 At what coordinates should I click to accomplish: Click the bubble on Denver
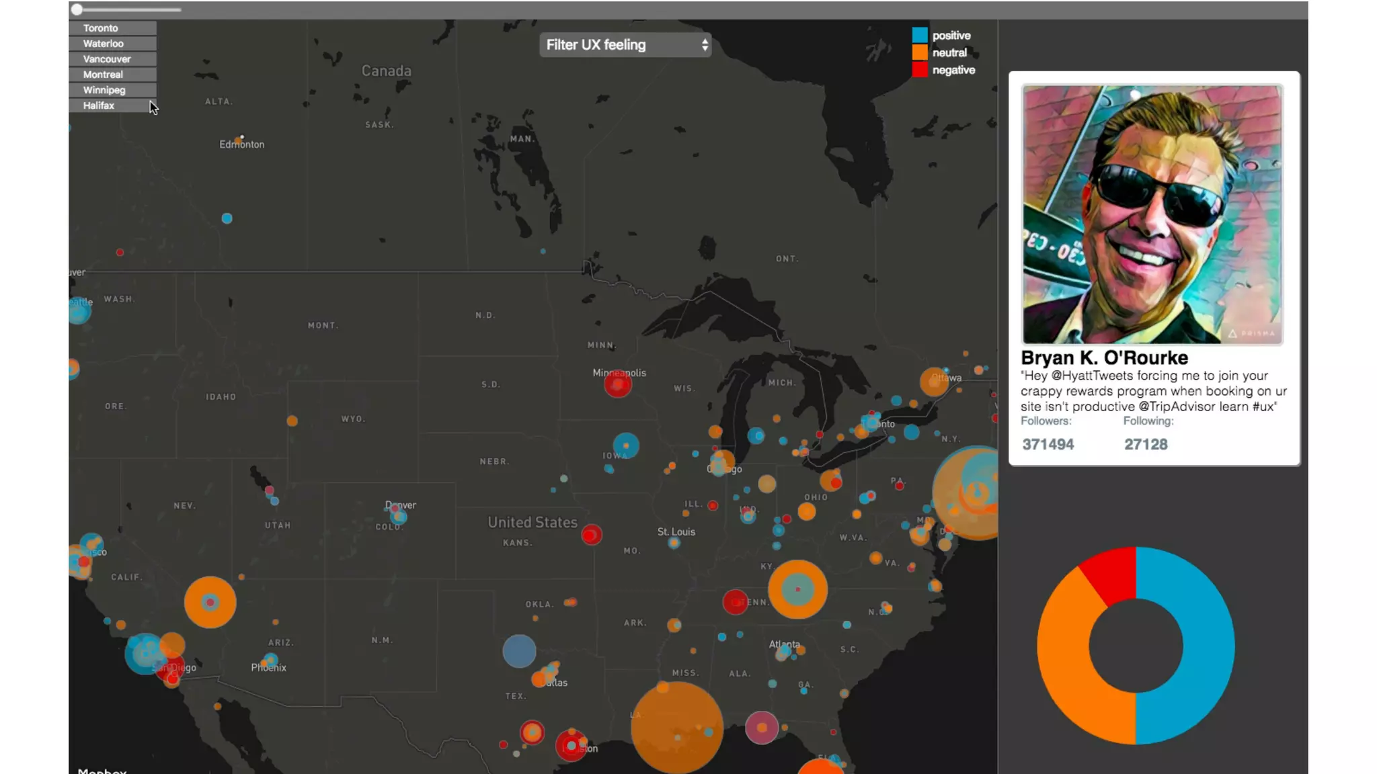[399, 516]
